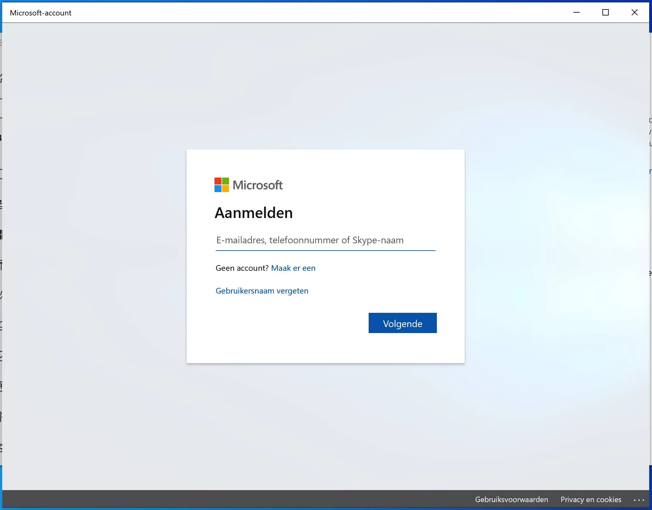Image resolution: width=652 pixels, height=510 pixels.
Task: Click the Volgende button
Action: click(402, 323)
